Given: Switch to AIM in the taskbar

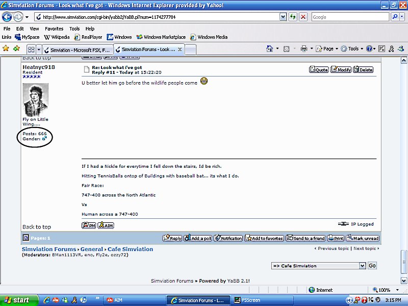Looking at the screenshot, I should 135,300.
